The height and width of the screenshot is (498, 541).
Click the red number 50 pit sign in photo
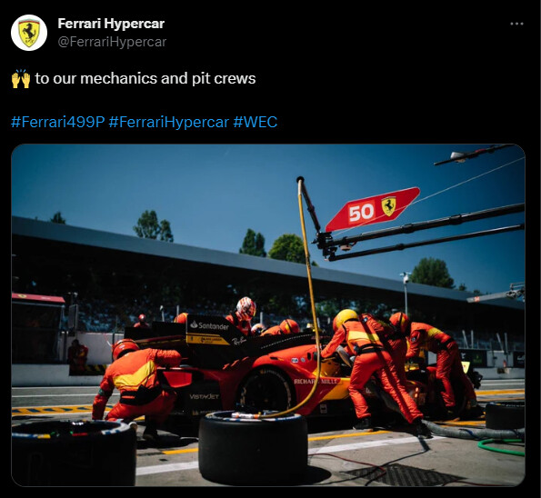372,209
